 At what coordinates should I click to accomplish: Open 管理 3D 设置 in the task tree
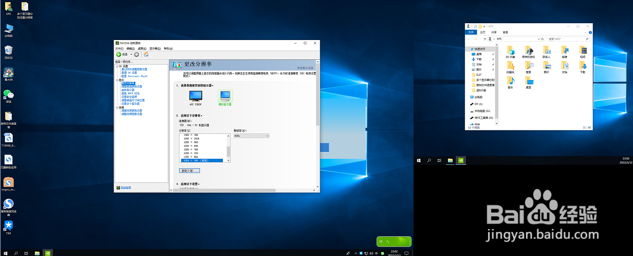[x=129, y=73]
